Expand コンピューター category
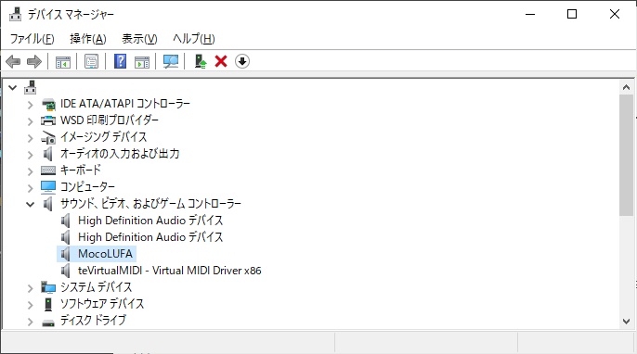This screenshot has height=354, width=637. tap(30, 188)
